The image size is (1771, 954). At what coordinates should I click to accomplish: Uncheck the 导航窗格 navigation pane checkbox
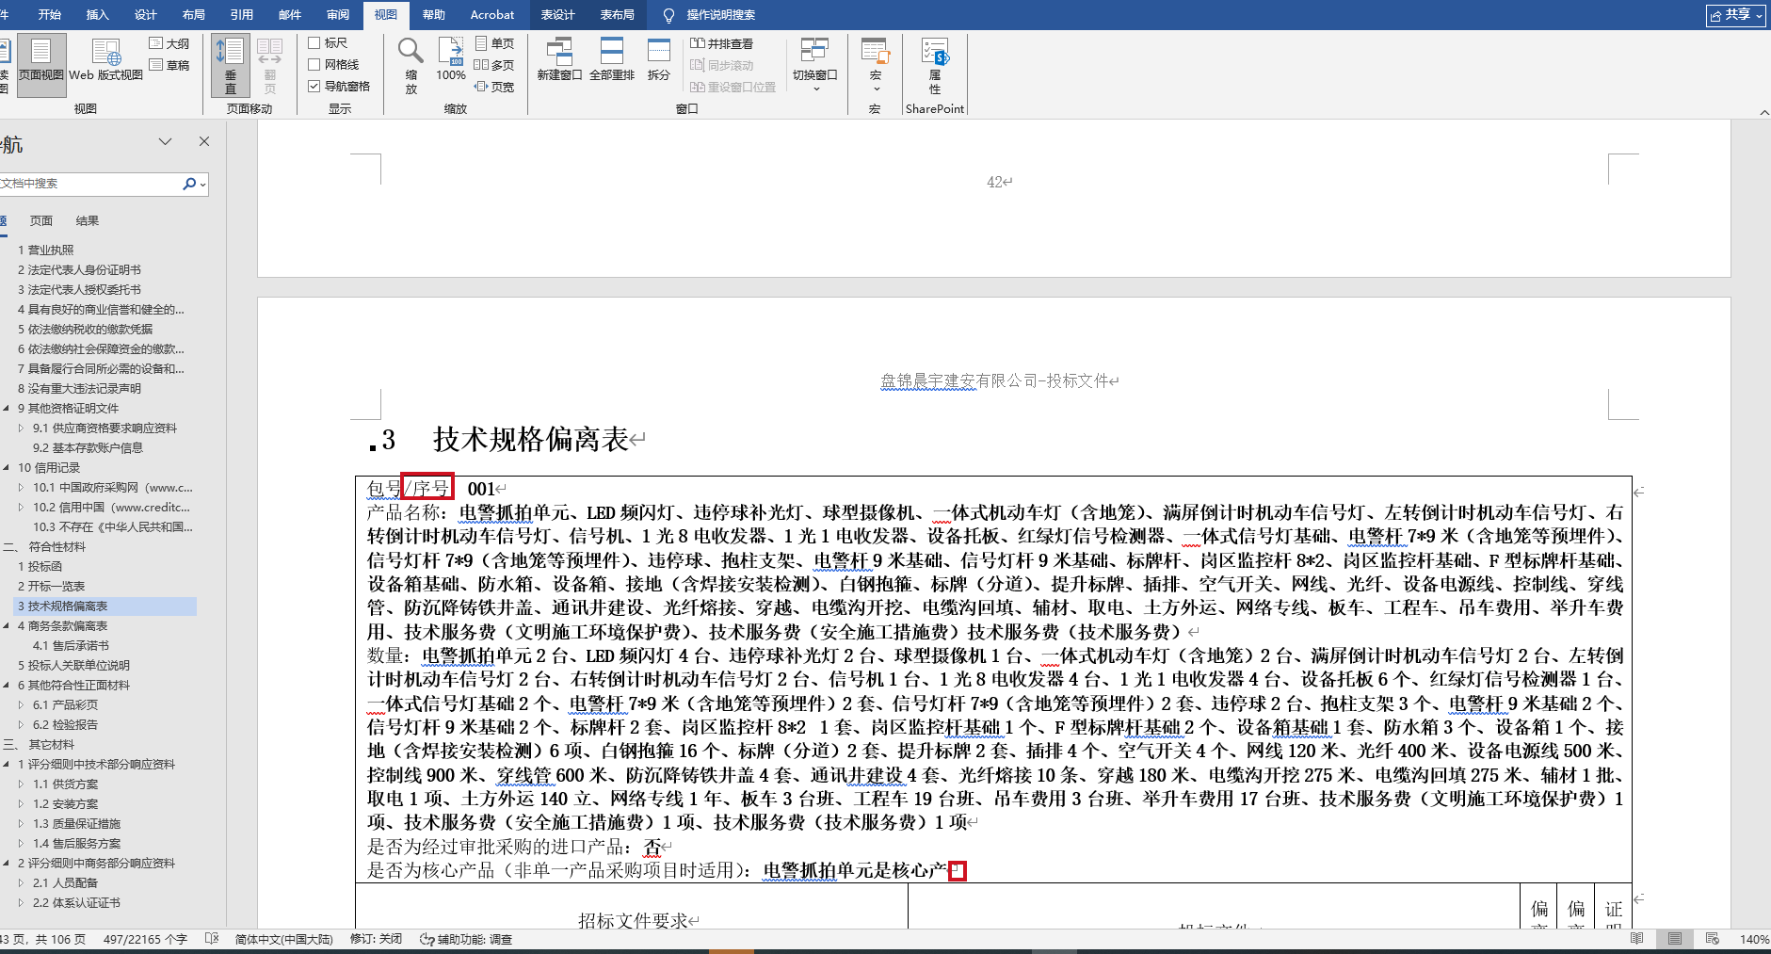point(314,86)
